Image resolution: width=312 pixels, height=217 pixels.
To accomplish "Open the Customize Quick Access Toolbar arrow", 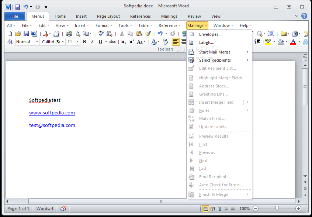I will pyautogui.click(x=46, y=7).
